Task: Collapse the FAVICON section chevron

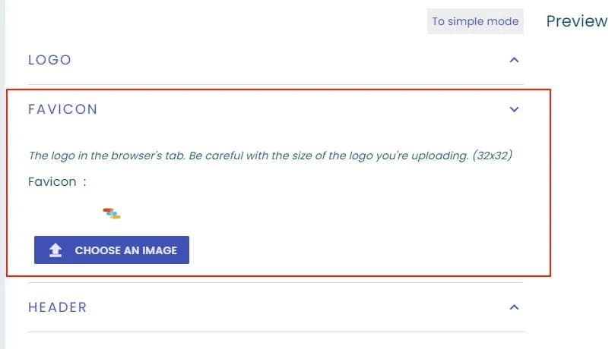Action: (x=514, y=109)
